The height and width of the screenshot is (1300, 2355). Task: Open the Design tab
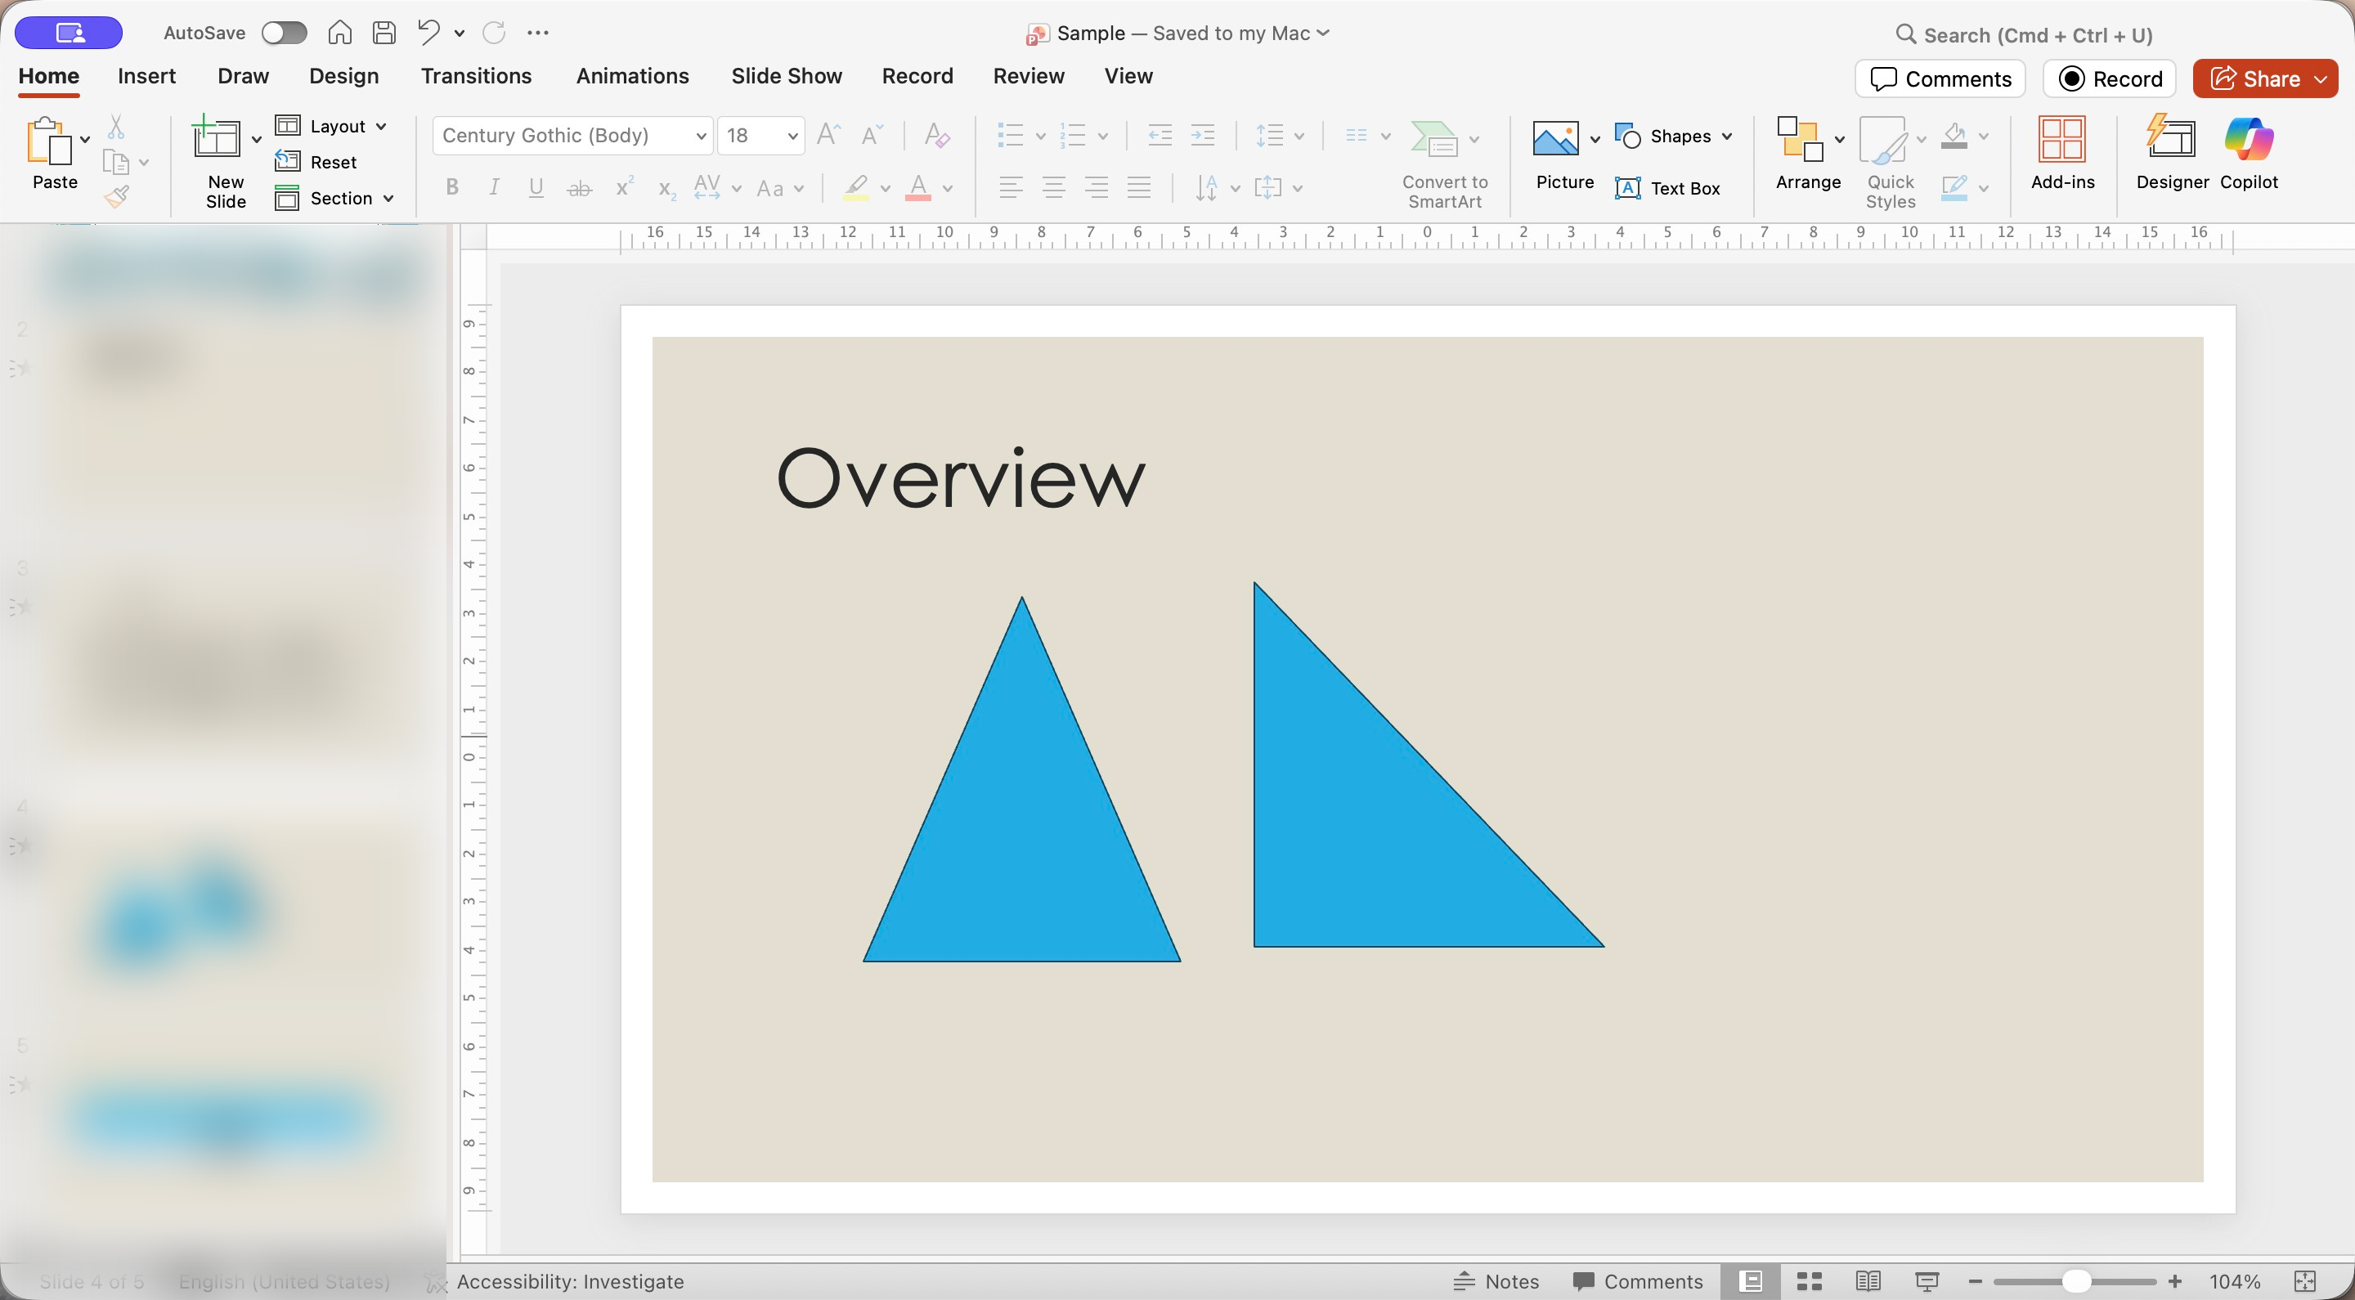coord(343,76)
